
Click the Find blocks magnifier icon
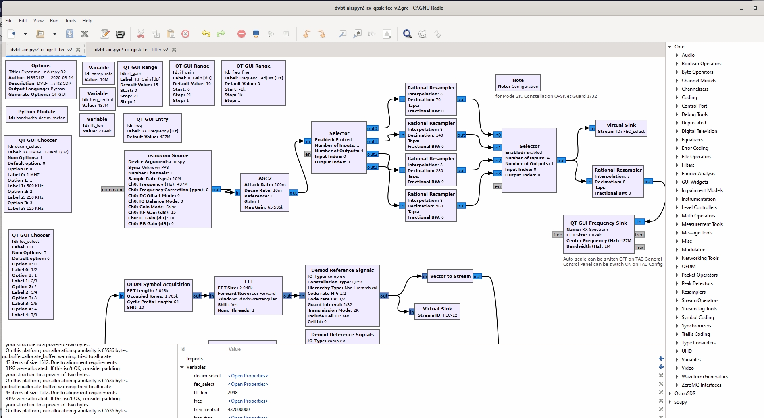click(x=407, y=34)
